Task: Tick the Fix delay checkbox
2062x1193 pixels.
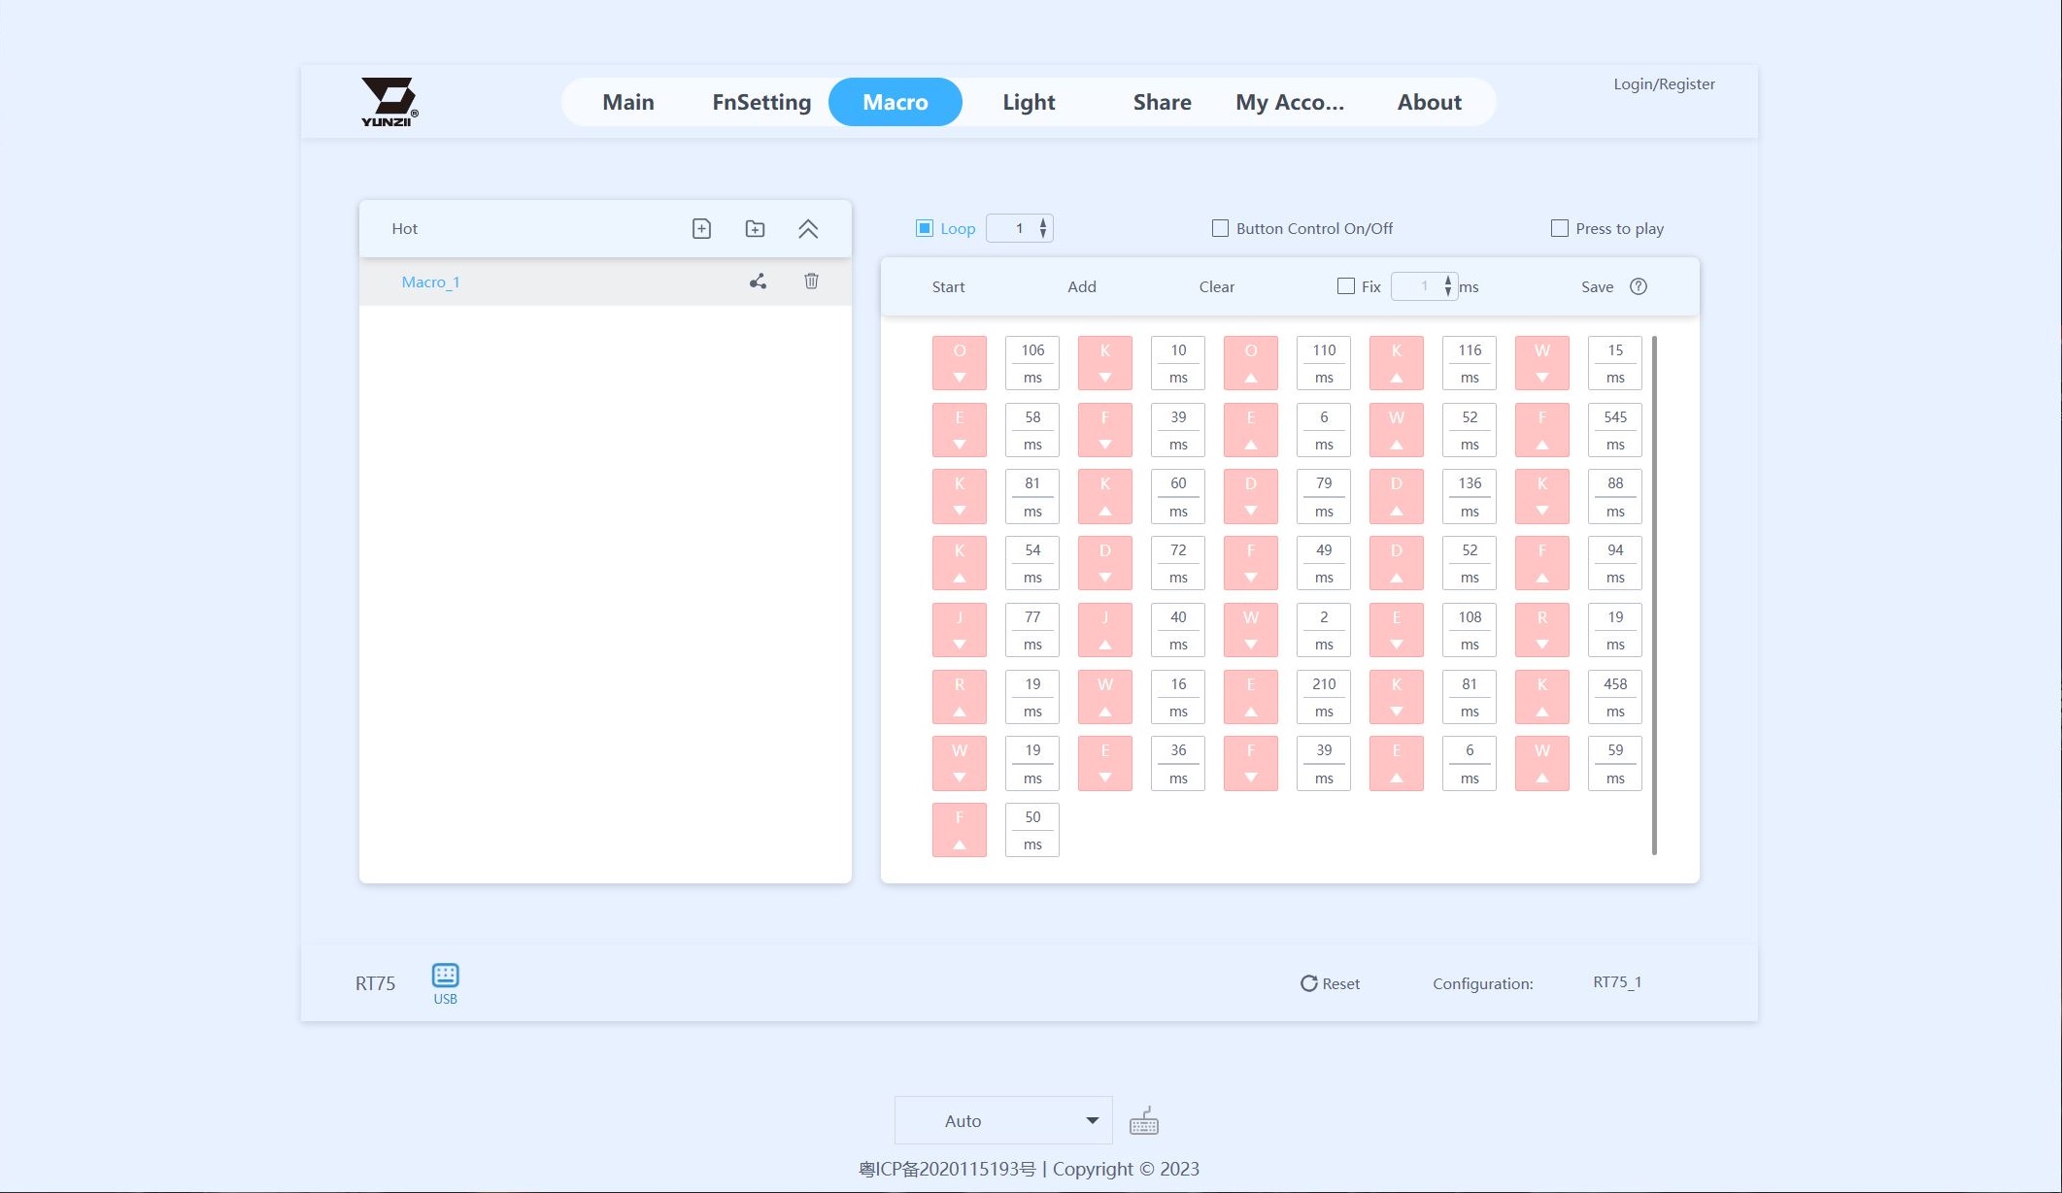Action: (1345, 286)
